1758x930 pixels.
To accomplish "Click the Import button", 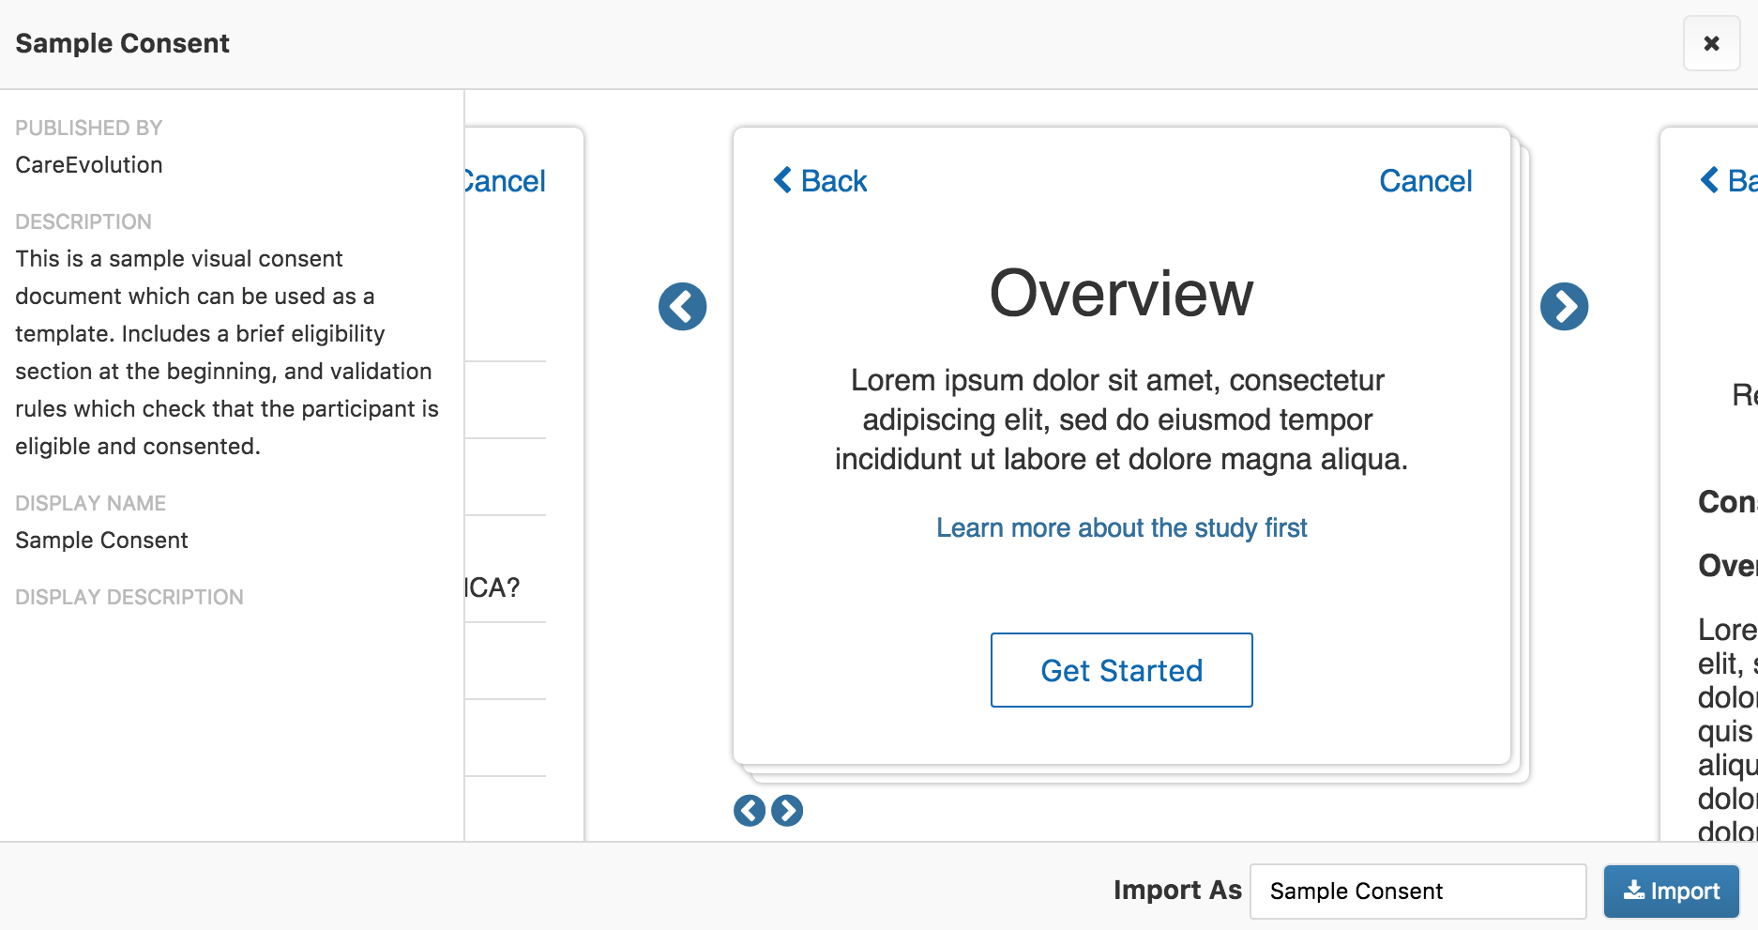I will pos(1671,891).
